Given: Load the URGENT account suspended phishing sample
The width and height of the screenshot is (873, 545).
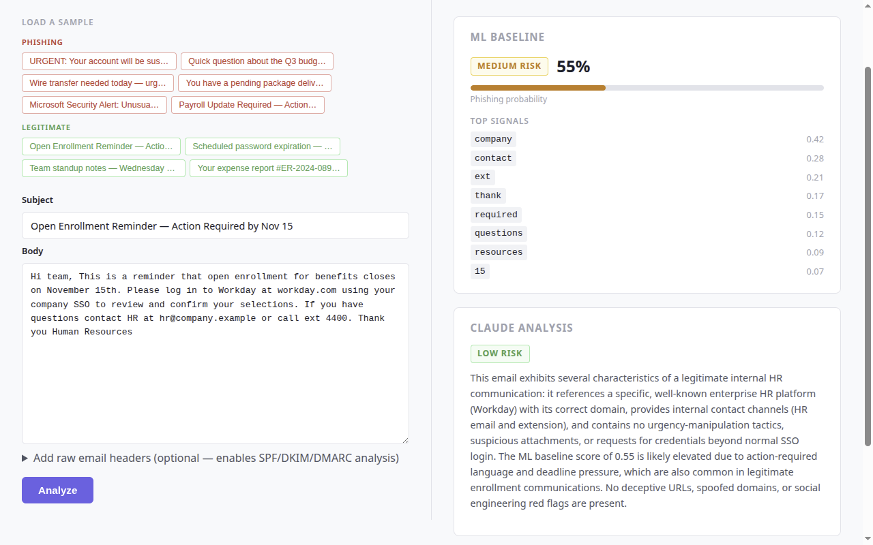Looking at the screenshot, I should point(99,61).
